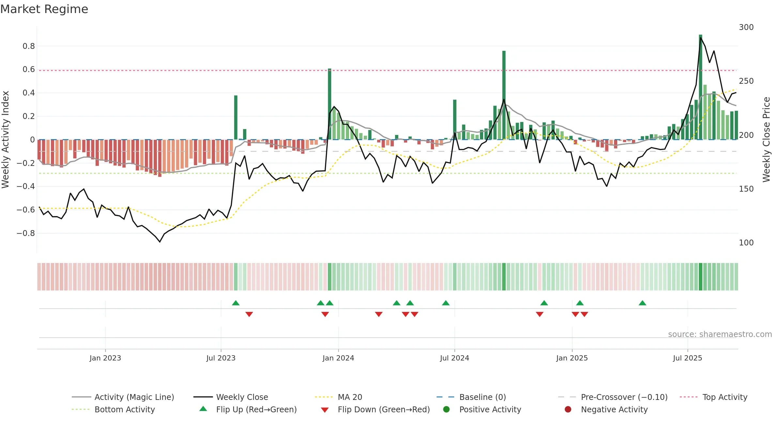The image size is (783, 440).
Task: Click the Weekly Close Price axis title
Action: [x=766, y=139]
